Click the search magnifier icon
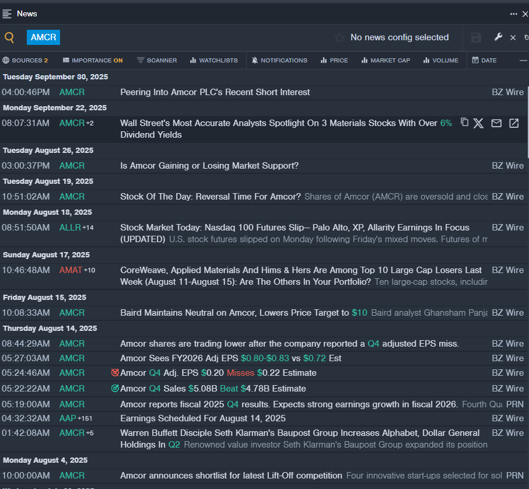 9,38
